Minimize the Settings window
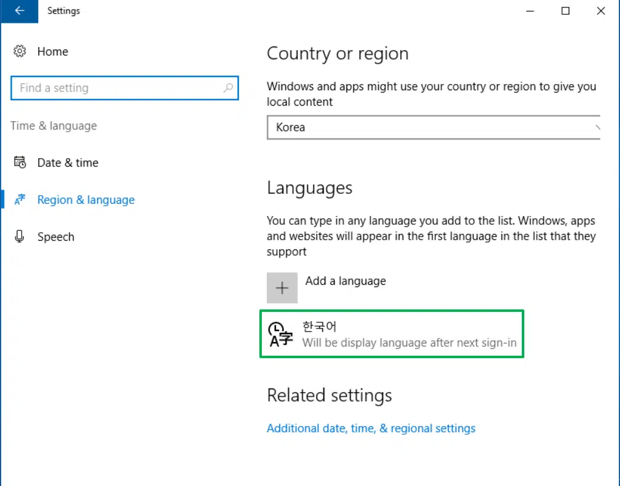620x486 pixels. click(530, 11)
